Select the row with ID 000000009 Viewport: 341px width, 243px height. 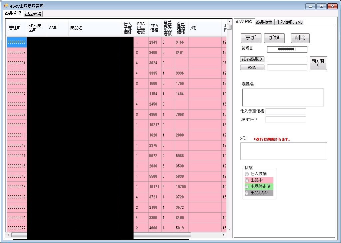[117, 115]
